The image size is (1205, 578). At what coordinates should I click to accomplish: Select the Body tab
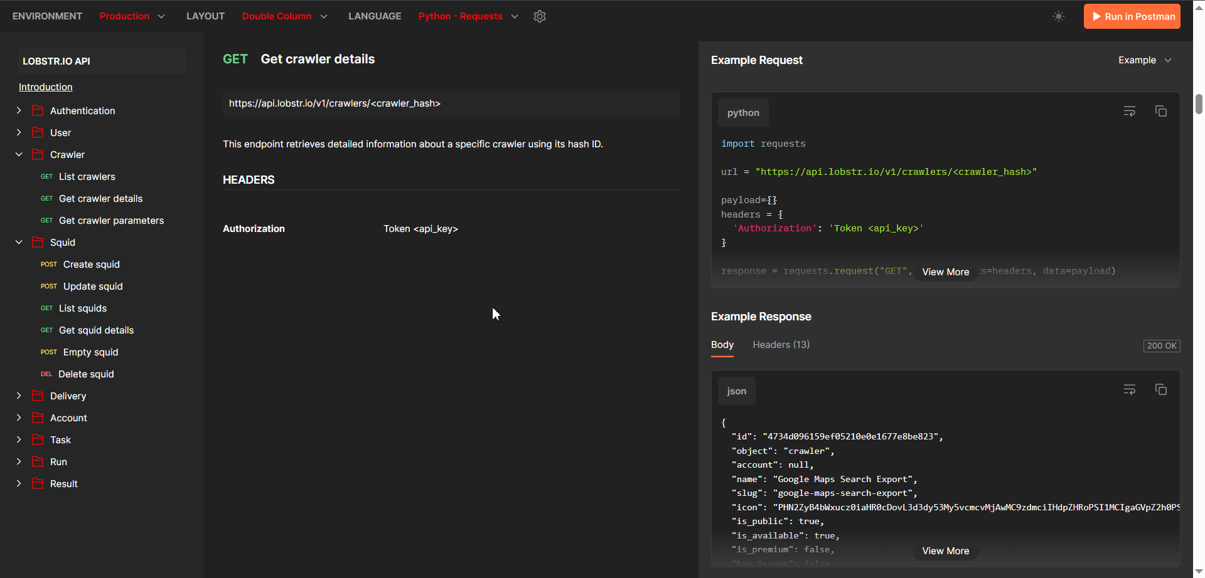coord(722,345)
